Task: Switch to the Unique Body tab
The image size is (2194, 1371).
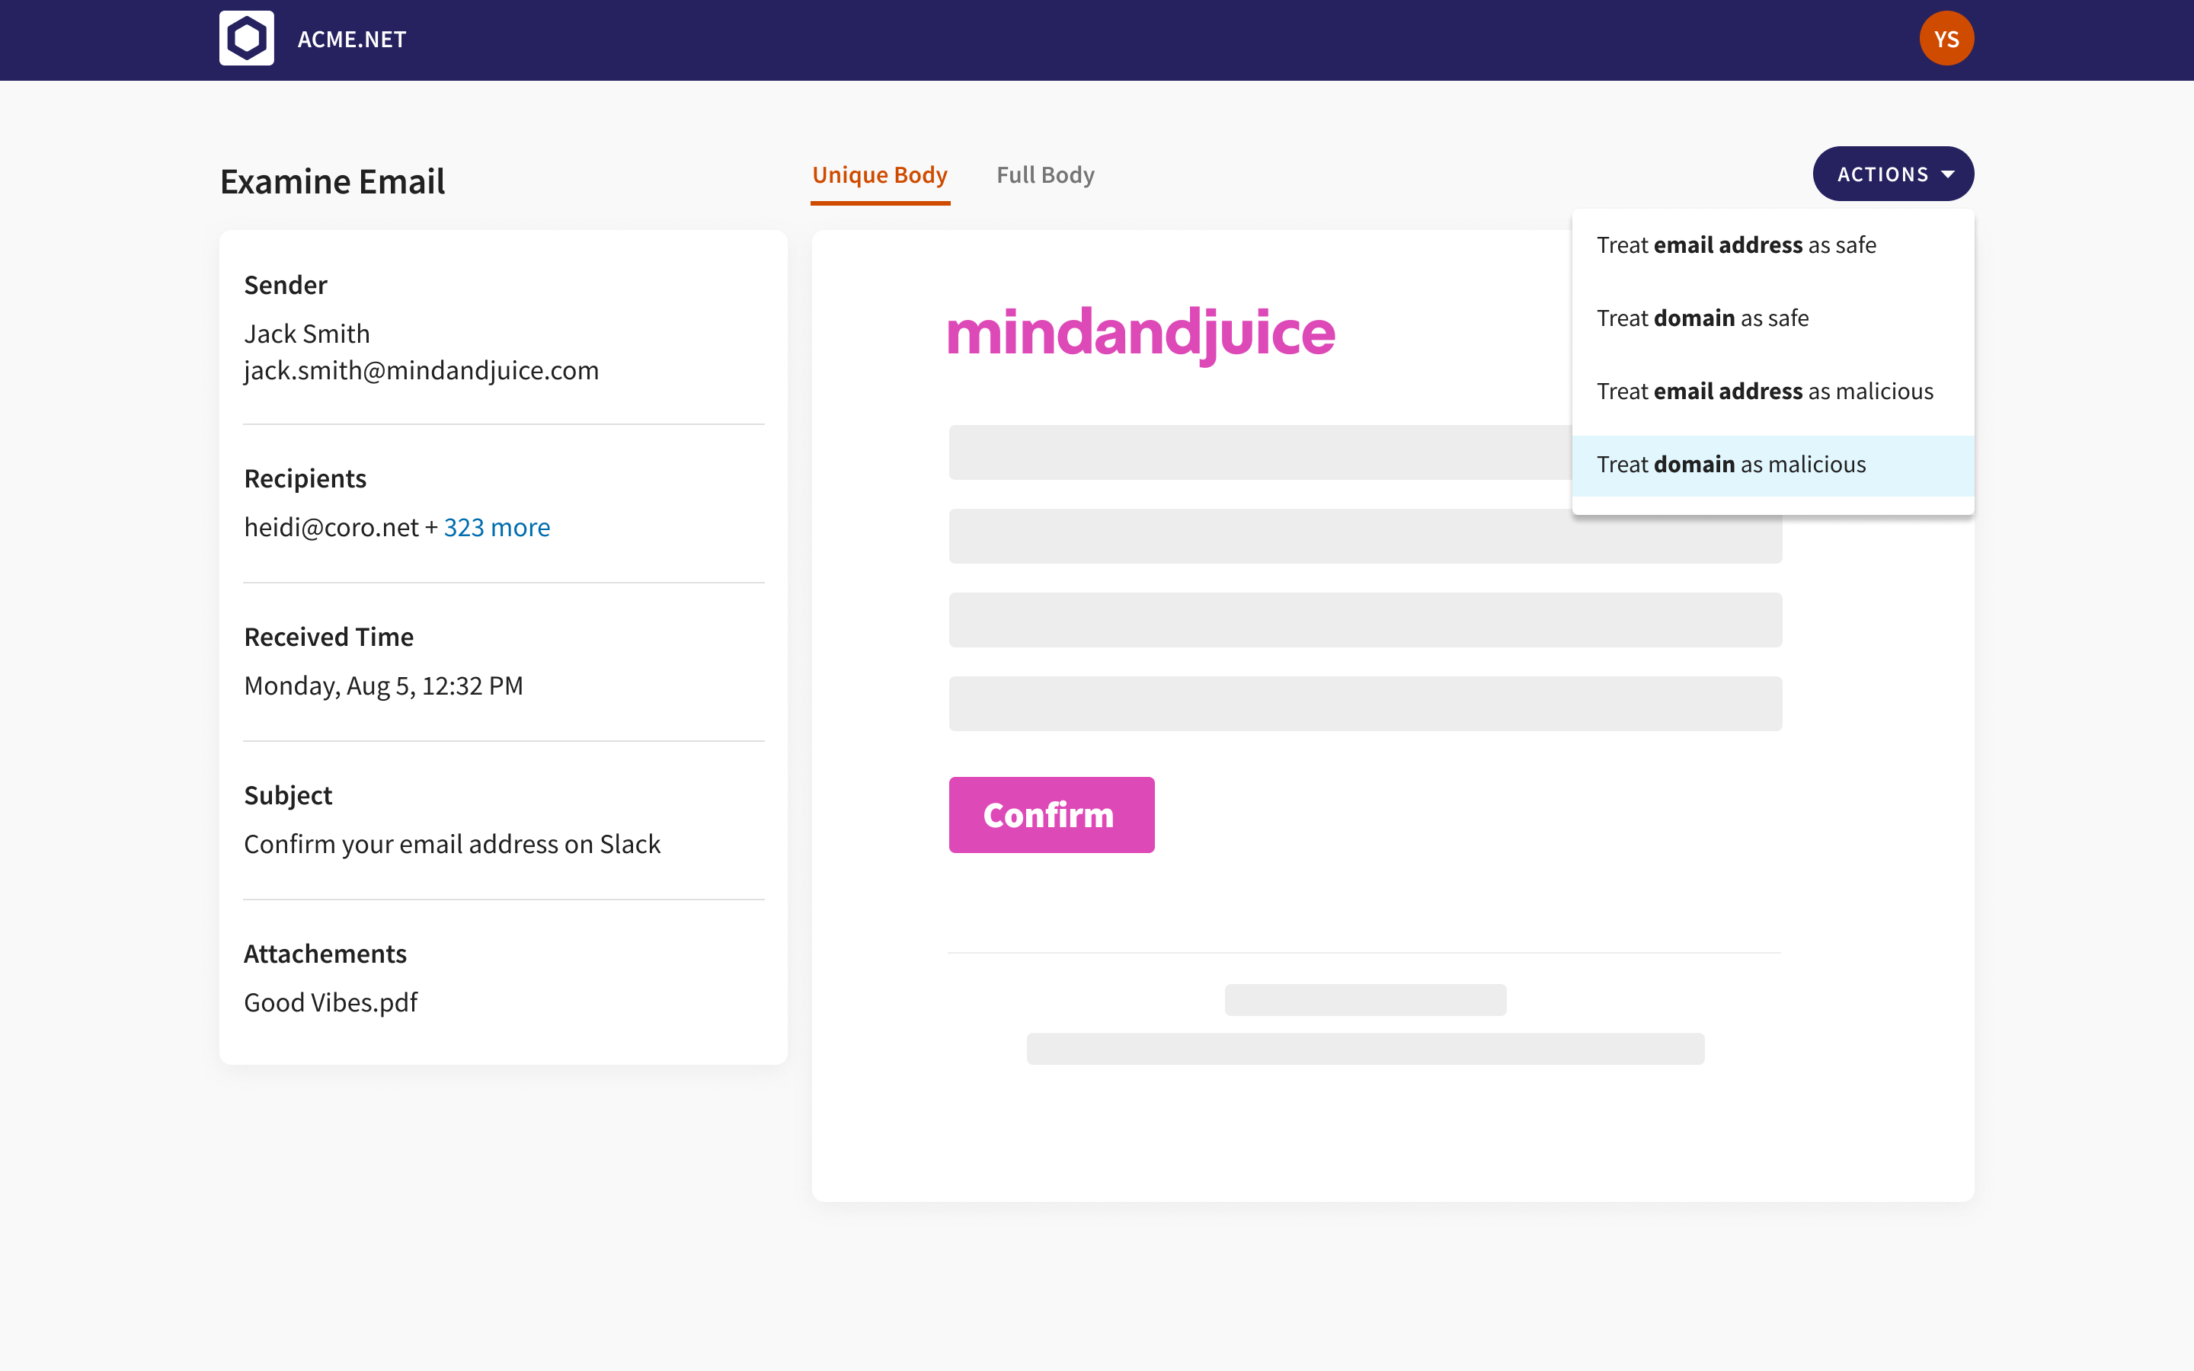Action: click(x=879, y=175)
